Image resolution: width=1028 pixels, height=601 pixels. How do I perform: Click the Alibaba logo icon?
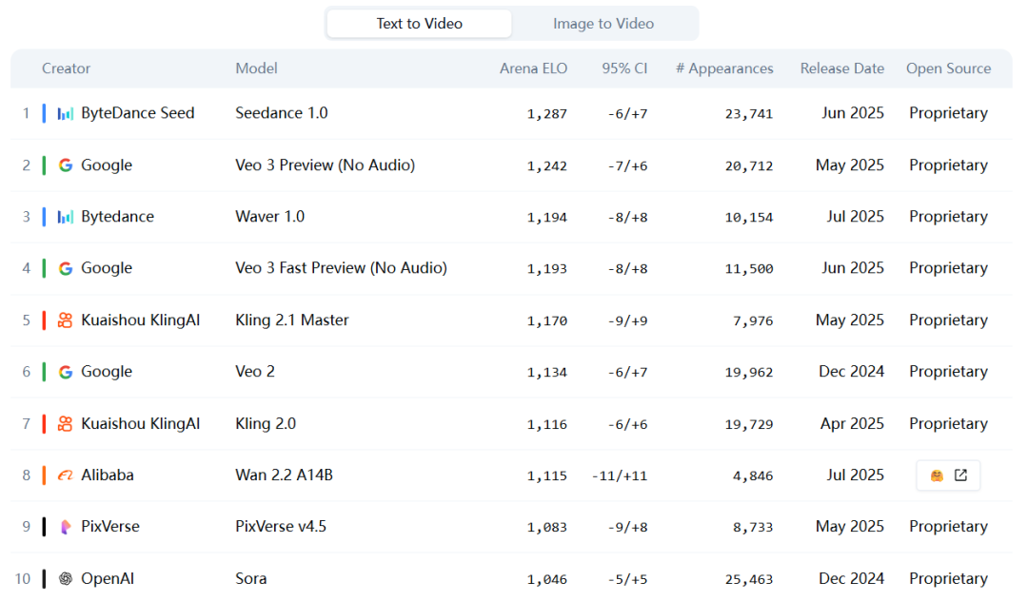click(65, 475)
